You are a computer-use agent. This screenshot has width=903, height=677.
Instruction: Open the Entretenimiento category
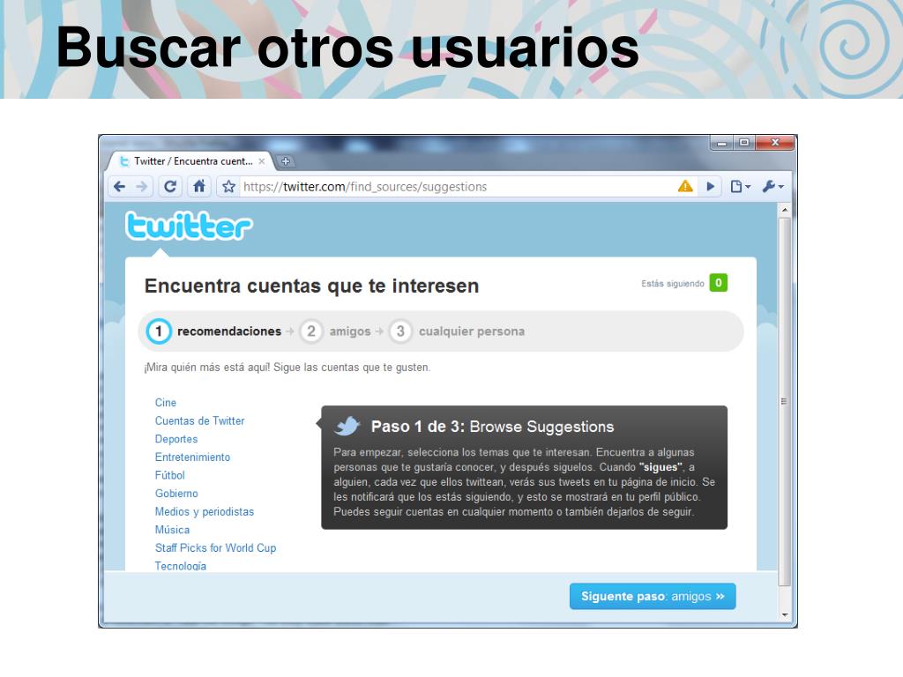(192, 458)
